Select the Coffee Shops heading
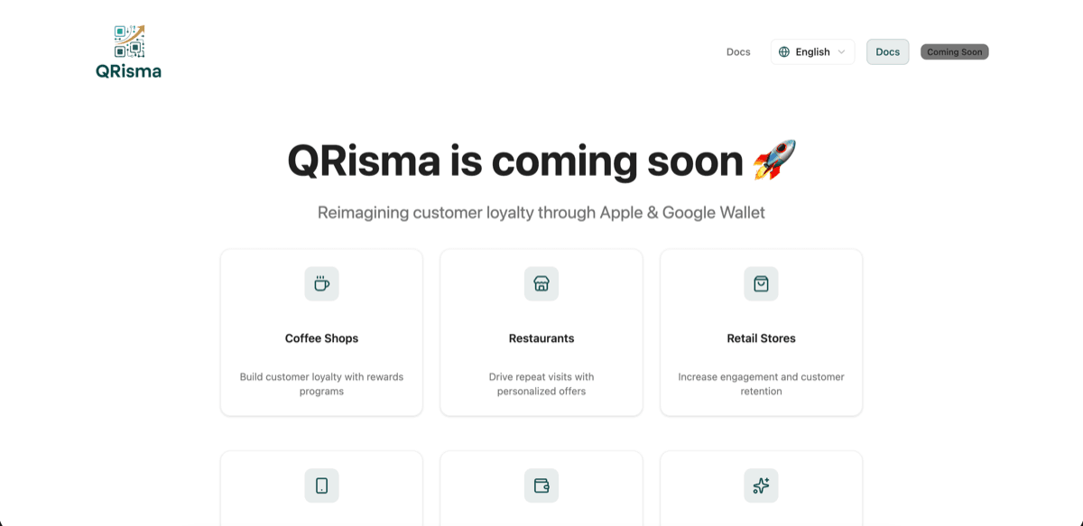This screenshot has width=1083, height=526. click(321, 338)
